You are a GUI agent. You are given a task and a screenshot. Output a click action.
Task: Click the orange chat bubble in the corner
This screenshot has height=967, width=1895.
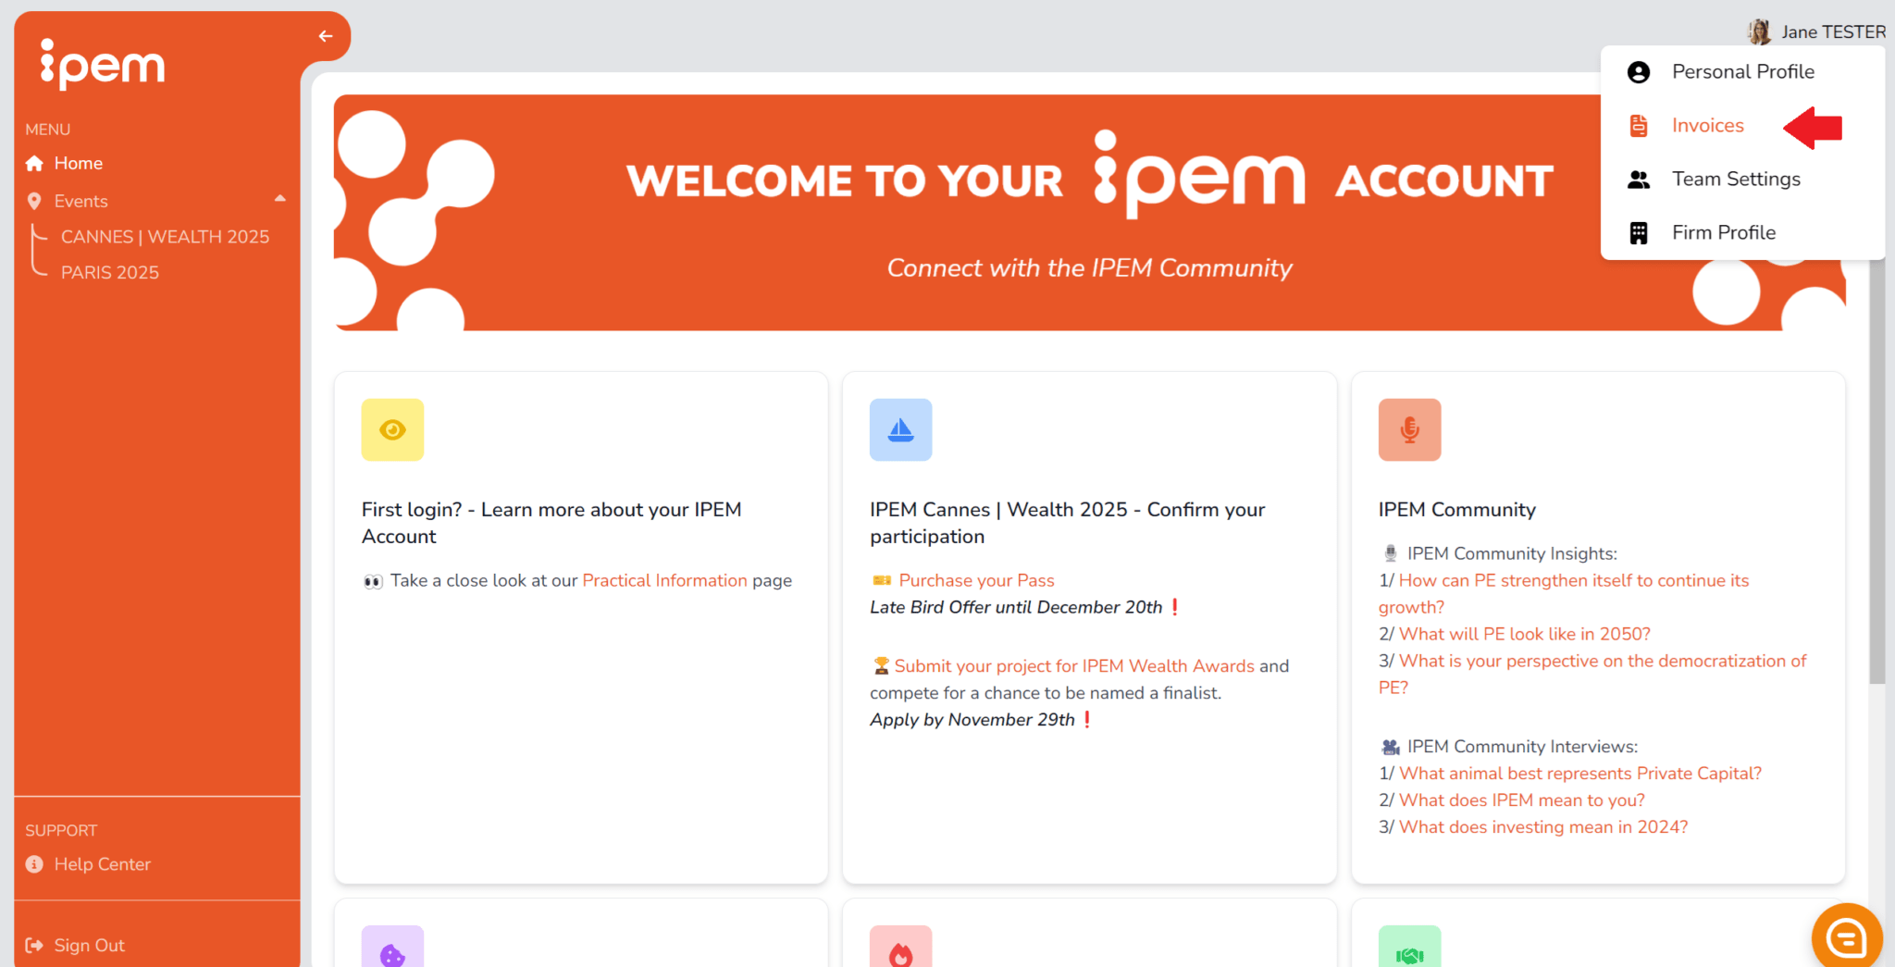pyautogui.click(x=1847, y=936)
